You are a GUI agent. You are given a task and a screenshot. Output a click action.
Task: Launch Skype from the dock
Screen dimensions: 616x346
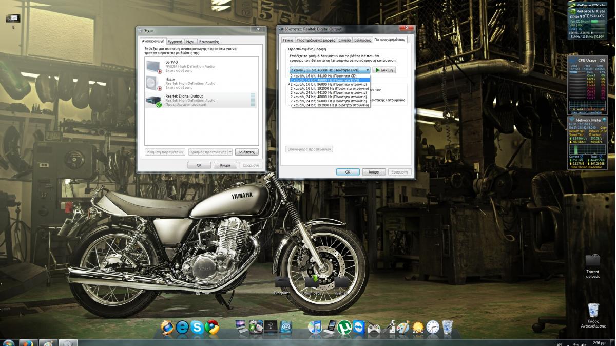point(197,327)
